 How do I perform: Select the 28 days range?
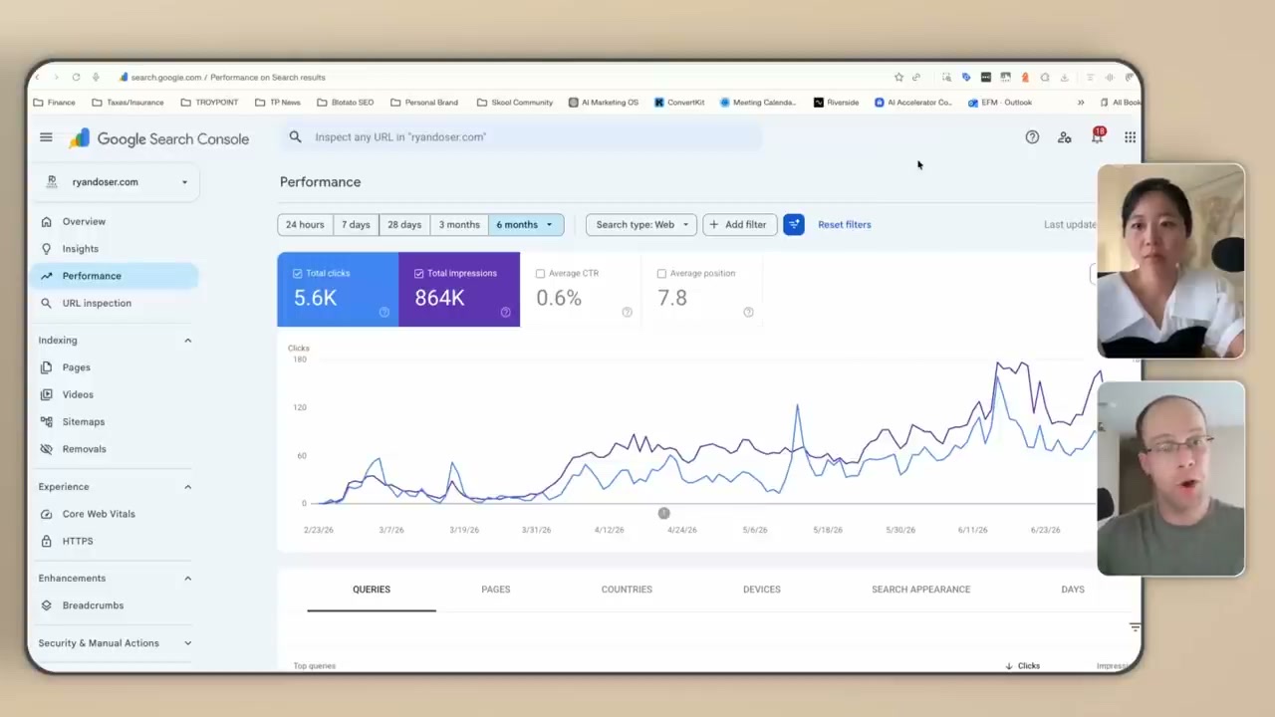tap(404, 224)
